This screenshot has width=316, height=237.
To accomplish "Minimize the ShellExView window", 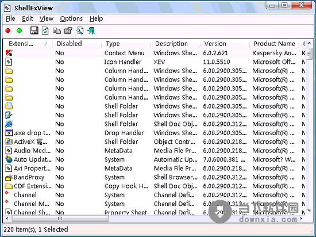I will point(272,5).
